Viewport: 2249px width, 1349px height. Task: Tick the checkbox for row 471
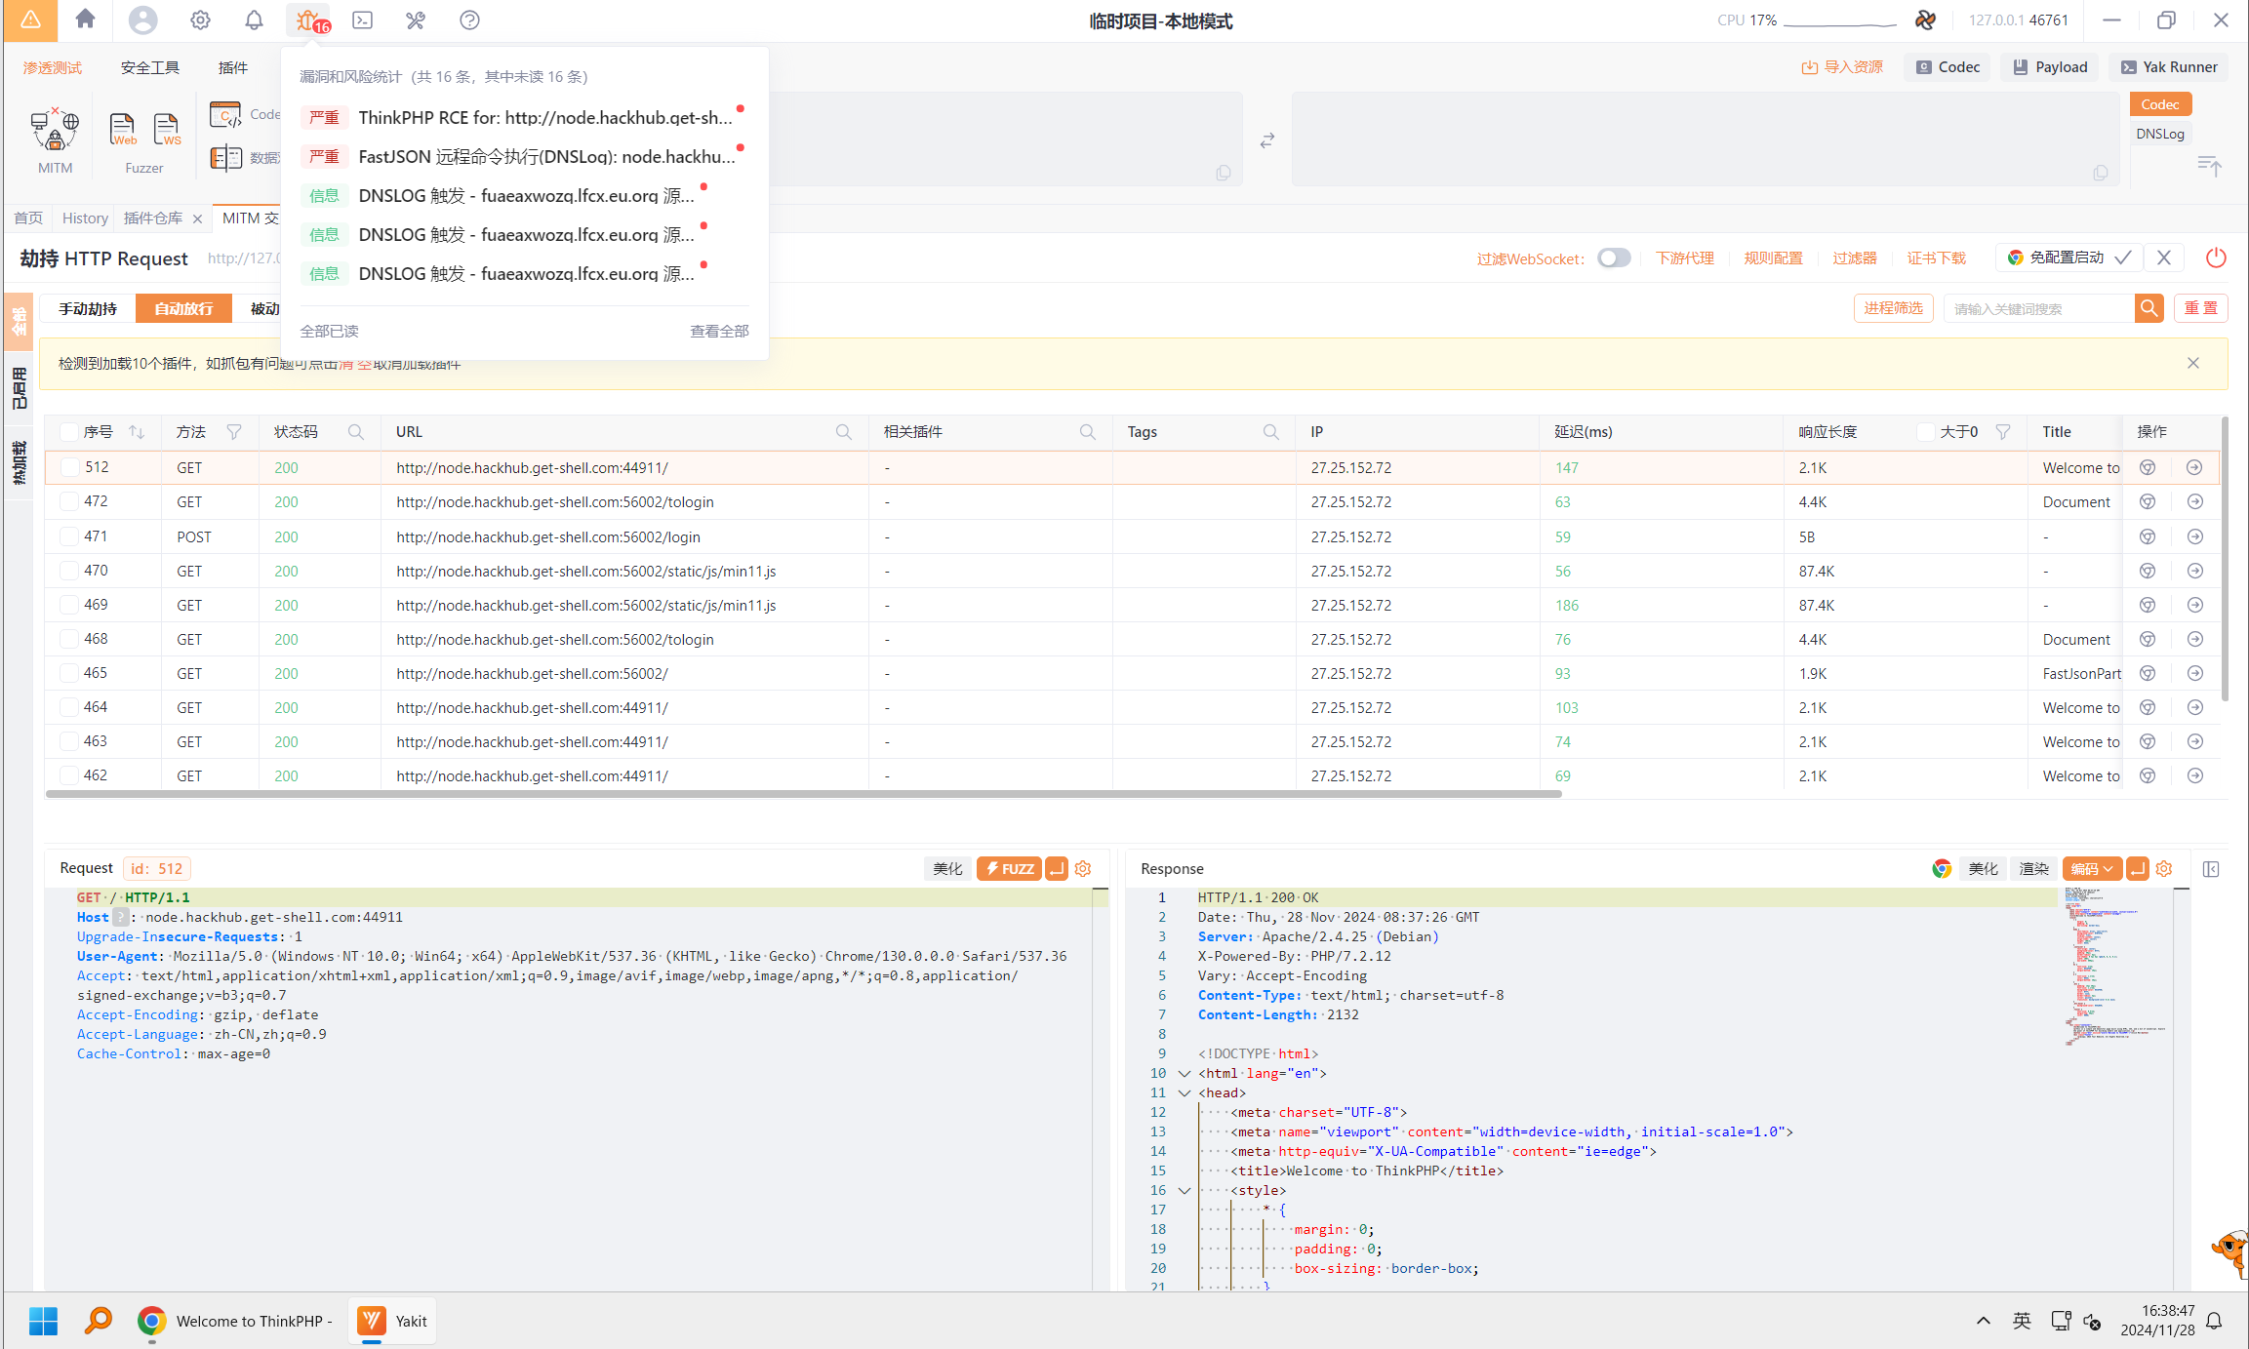tap(69, 536)
